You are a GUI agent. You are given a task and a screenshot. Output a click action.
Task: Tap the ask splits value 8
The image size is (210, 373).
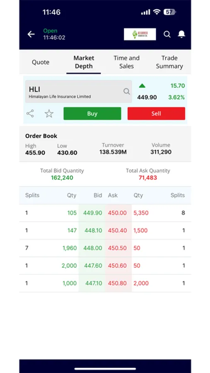(183, 213)
